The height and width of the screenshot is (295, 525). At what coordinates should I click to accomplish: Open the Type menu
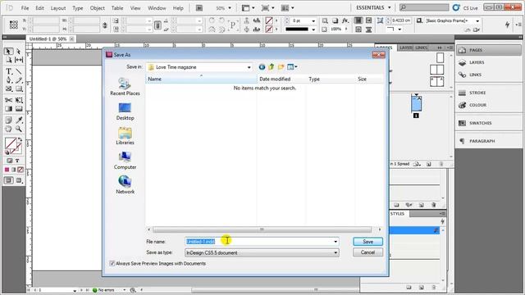point(78,8)
